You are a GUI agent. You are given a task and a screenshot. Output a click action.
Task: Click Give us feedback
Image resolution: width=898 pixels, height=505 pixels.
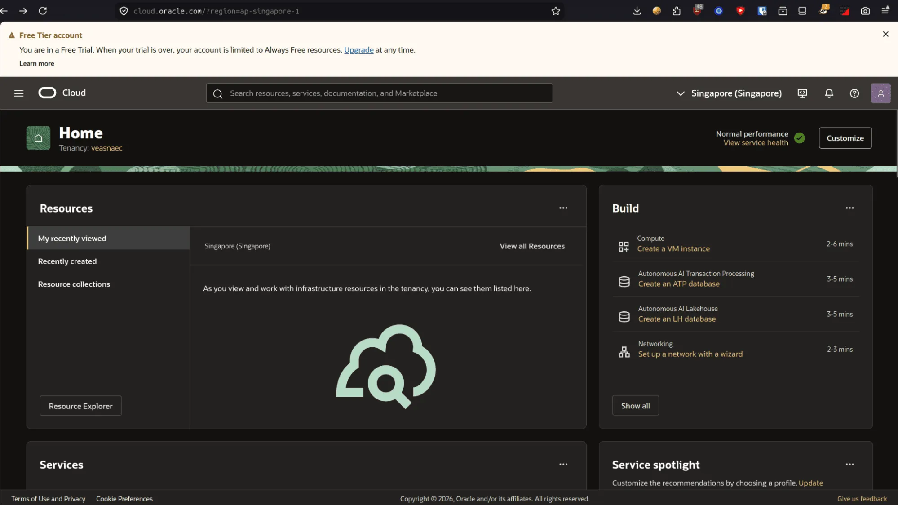[862, 499]
